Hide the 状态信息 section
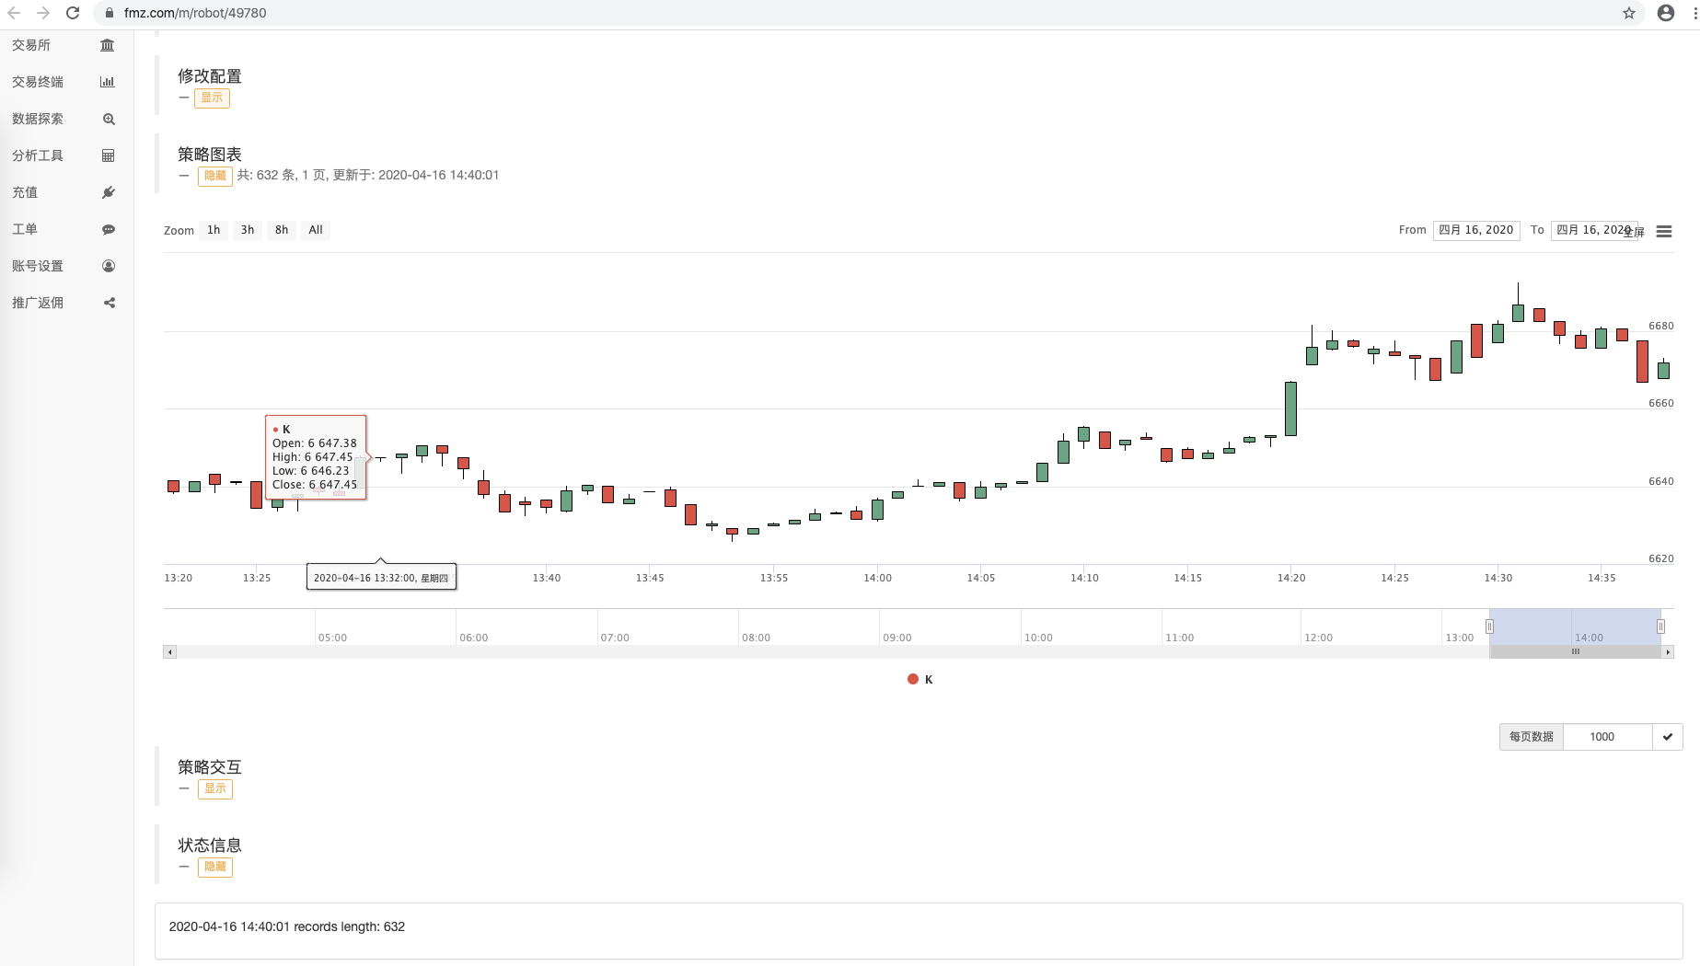The height and width of the screenshot is (966, 1700). click(x=215, y=867)
